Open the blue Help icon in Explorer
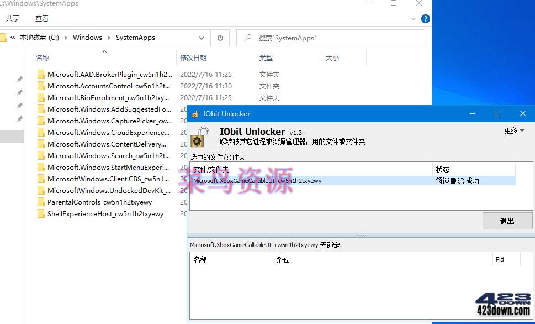 (425, 19)
